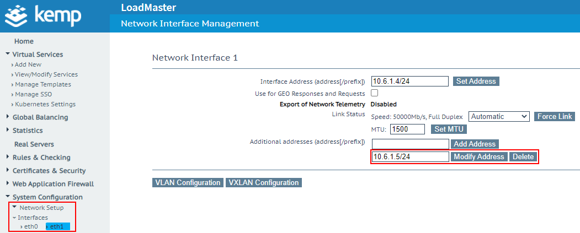Viewport: 580px width, 233px height.
Task: Expand the Global Balancing section
Action: [x=40, y=117]
